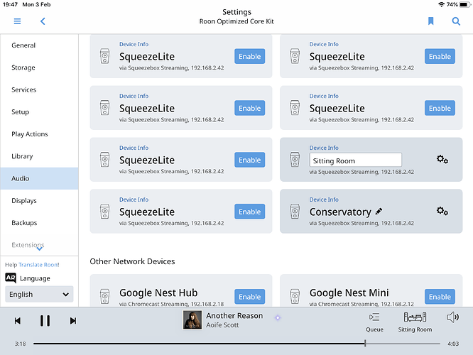Pause the current track
The image size is (473, 355).
click(x=45, y=321)
